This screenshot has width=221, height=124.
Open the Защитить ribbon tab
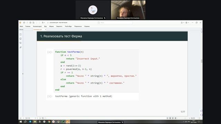[59, 27]
